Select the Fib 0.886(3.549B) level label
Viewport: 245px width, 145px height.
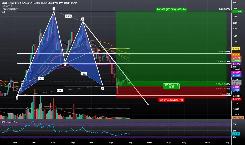(x=223, y=84)
